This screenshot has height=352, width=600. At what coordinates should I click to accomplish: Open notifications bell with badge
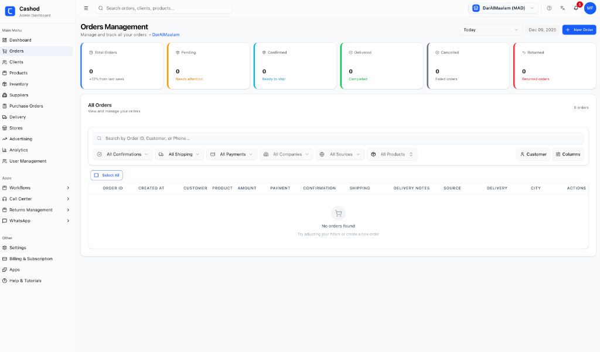pos(575,9)
